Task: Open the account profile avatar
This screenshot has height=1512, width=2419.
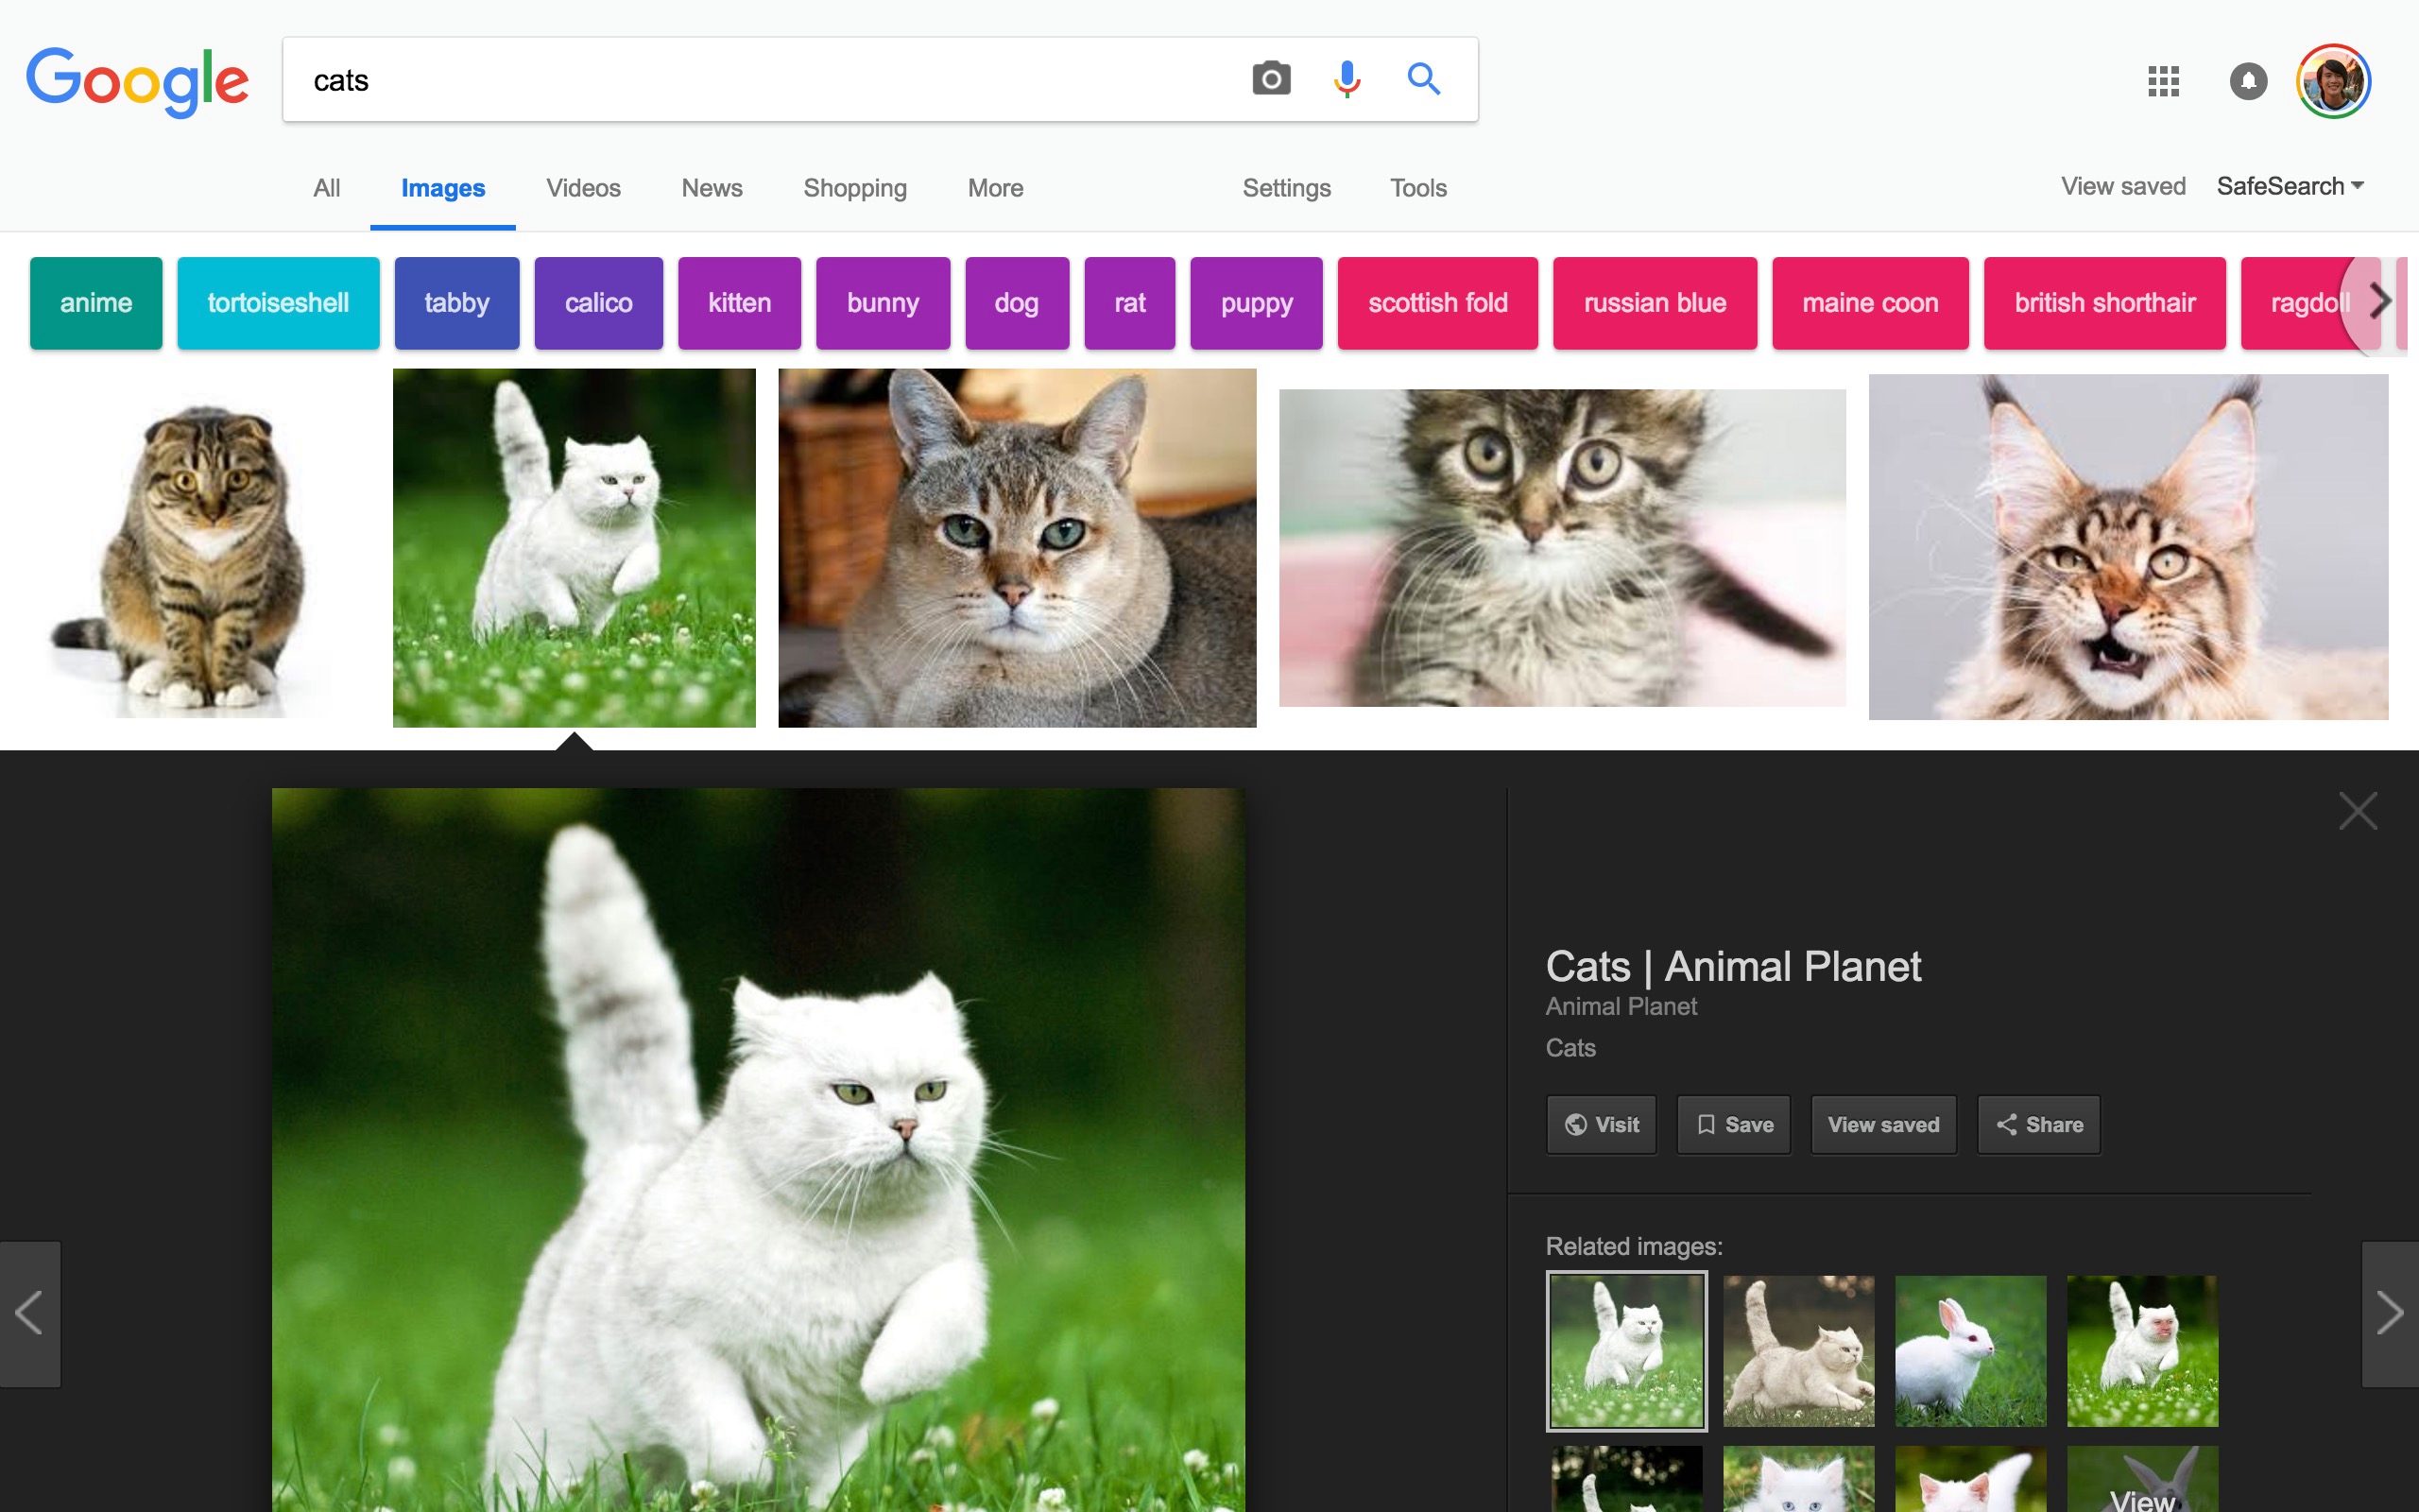Action: pyautogui.click(x=2334, y=81)
